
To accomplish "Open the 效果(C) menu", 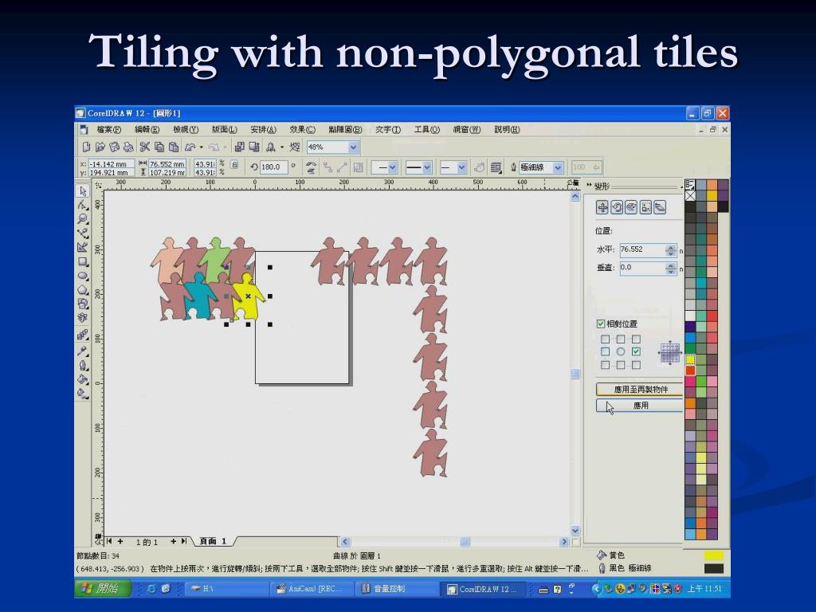I will click(x=302, y=130).
